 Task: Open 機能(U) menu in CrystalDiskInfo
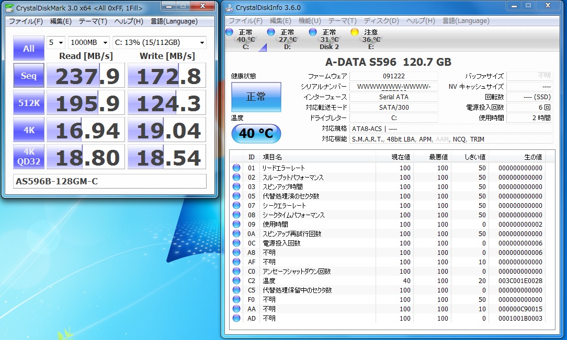pyautogui.click(x=310, y=21)
